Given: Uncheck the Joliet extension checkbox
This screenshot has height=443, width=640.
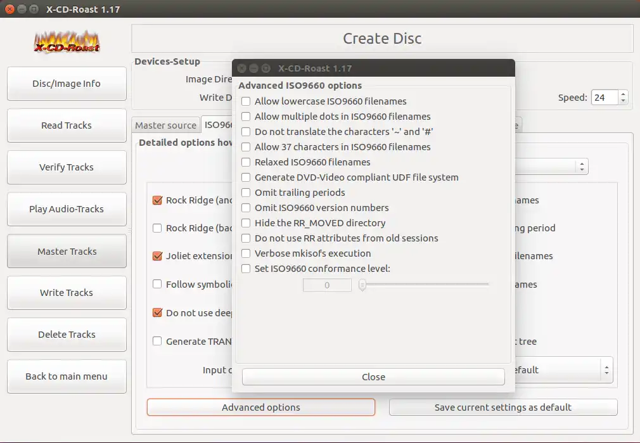Looking at the screenshot, I should (158, 256).
